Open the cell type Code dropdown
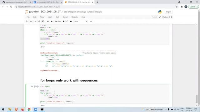This screenshot has height=112, width=200. click(x=81, y=21)
